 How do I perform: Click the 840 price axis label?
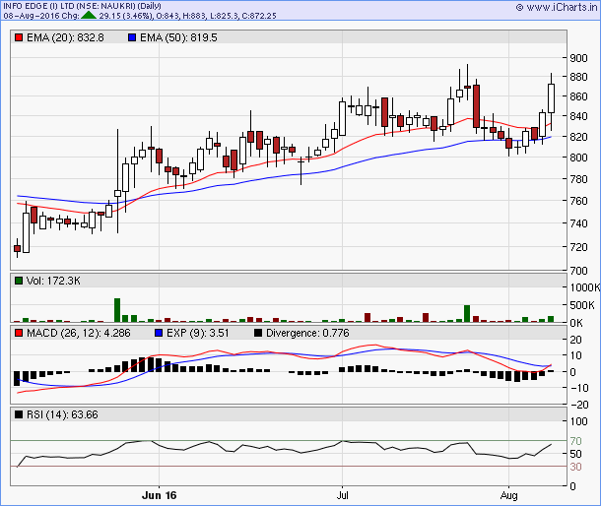click(x=578, y=116)
